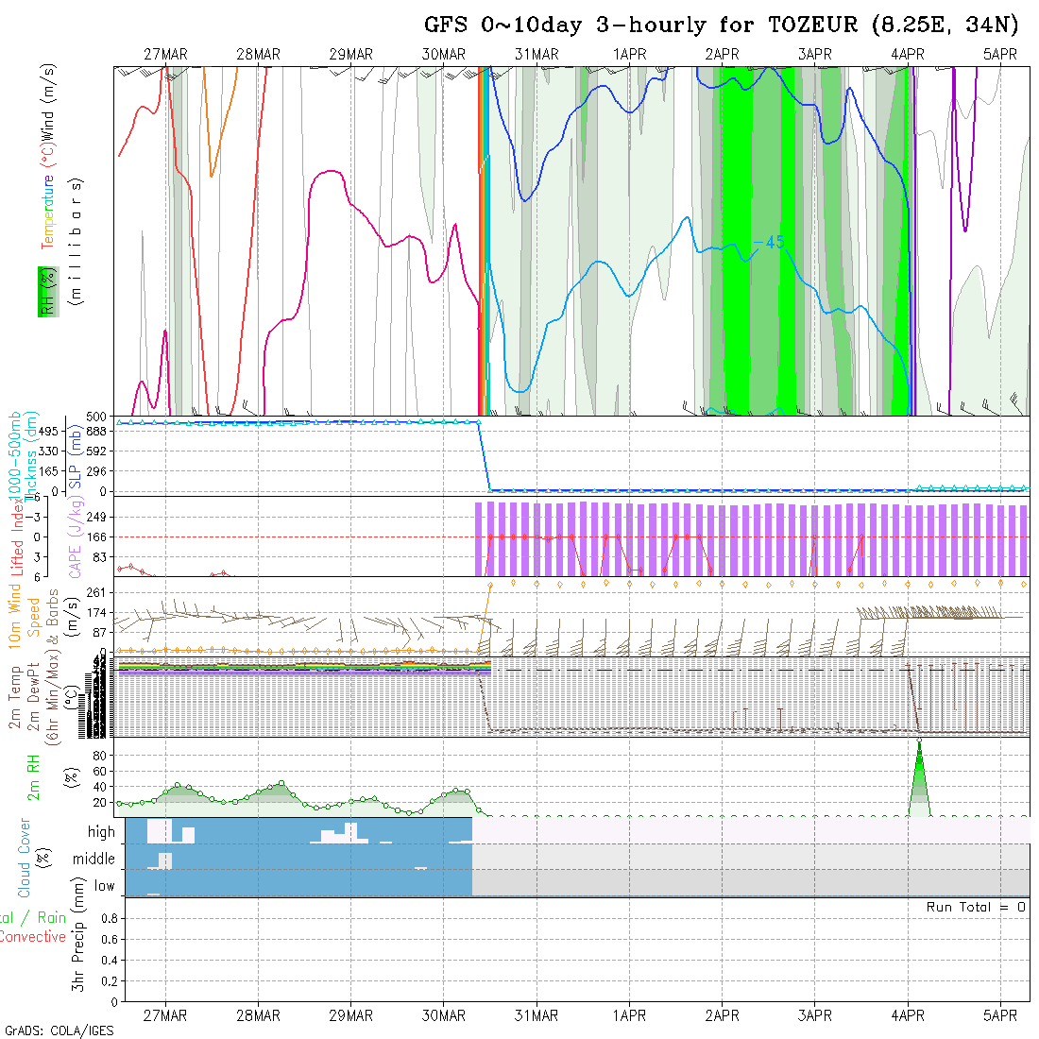This screenshot has height=1039, width=1039.
Task: Click the 1APR date label on bottom axis
Action: point(629,1015)
